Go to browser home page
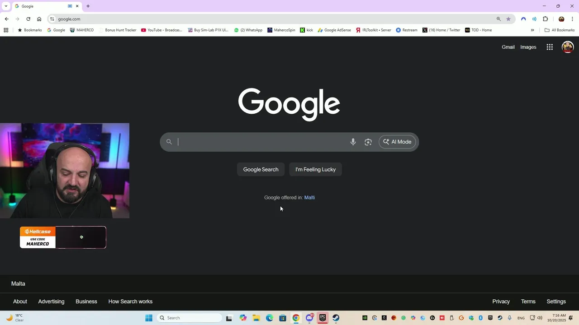 point(39,19)
